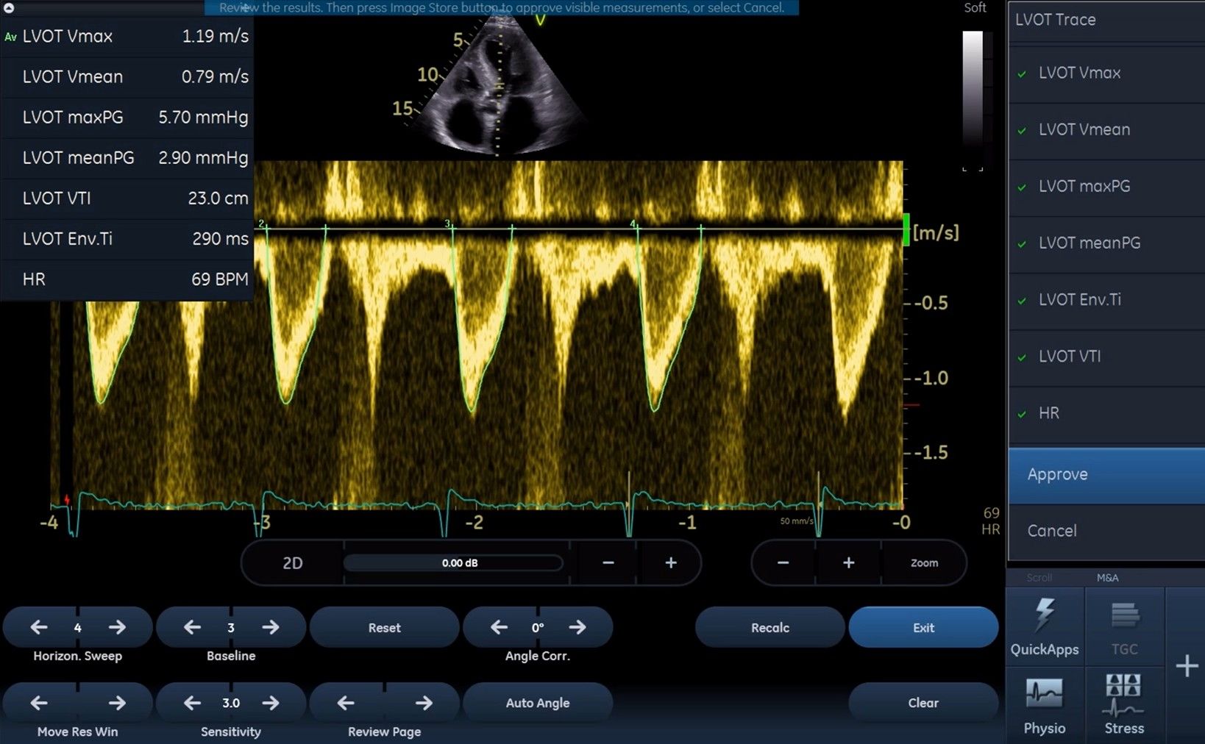Collapse the measurement results panel
Image resolution: width=1205 pixels, height=744 pixels.
[10, 8]
